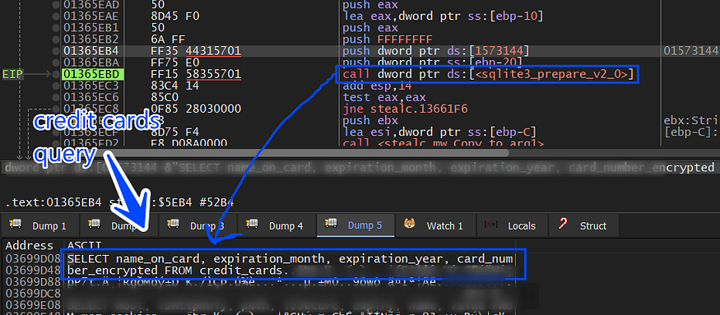
Task: Click the Dump 1 truck icon
Action: point(16,224)
